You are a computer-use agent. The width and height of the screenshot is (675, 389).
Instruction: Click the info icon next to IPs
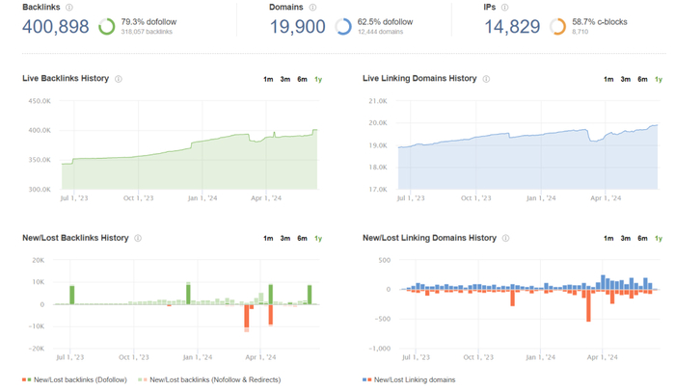505,8
